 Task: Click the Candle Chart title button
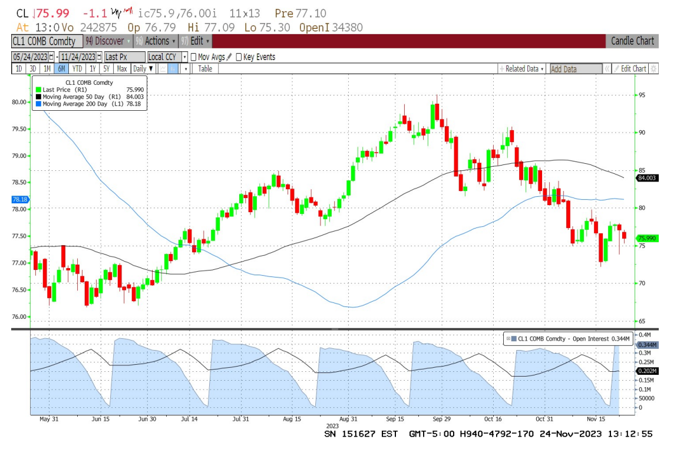tap(632, 41)
